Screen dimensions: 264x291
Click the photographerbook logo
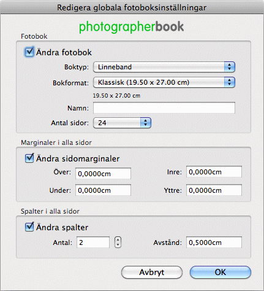pyautogui.click(x=132, y=27)
